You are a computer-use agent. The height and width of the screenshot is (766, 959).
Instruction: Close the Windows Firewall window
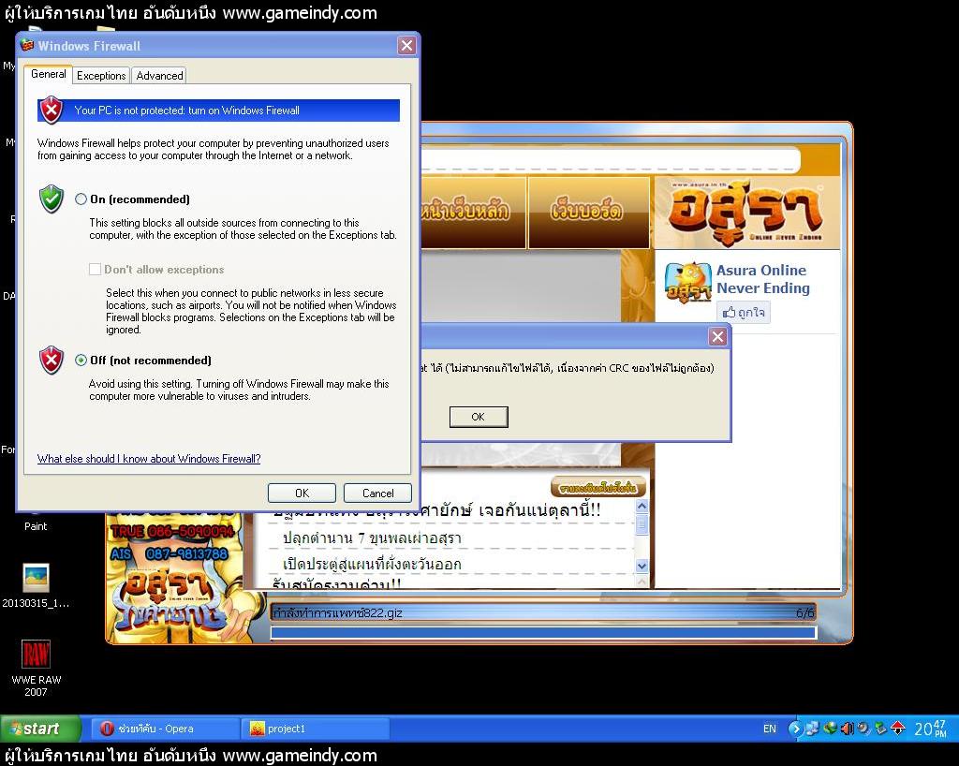click(x=406, y=45)
